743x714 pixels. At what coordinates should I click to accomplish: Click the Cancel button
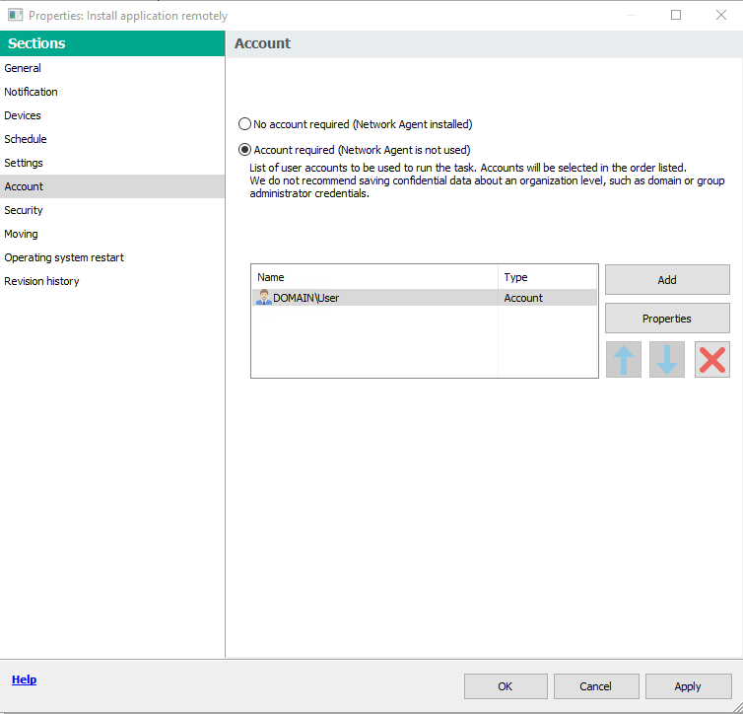coord(596,686)
